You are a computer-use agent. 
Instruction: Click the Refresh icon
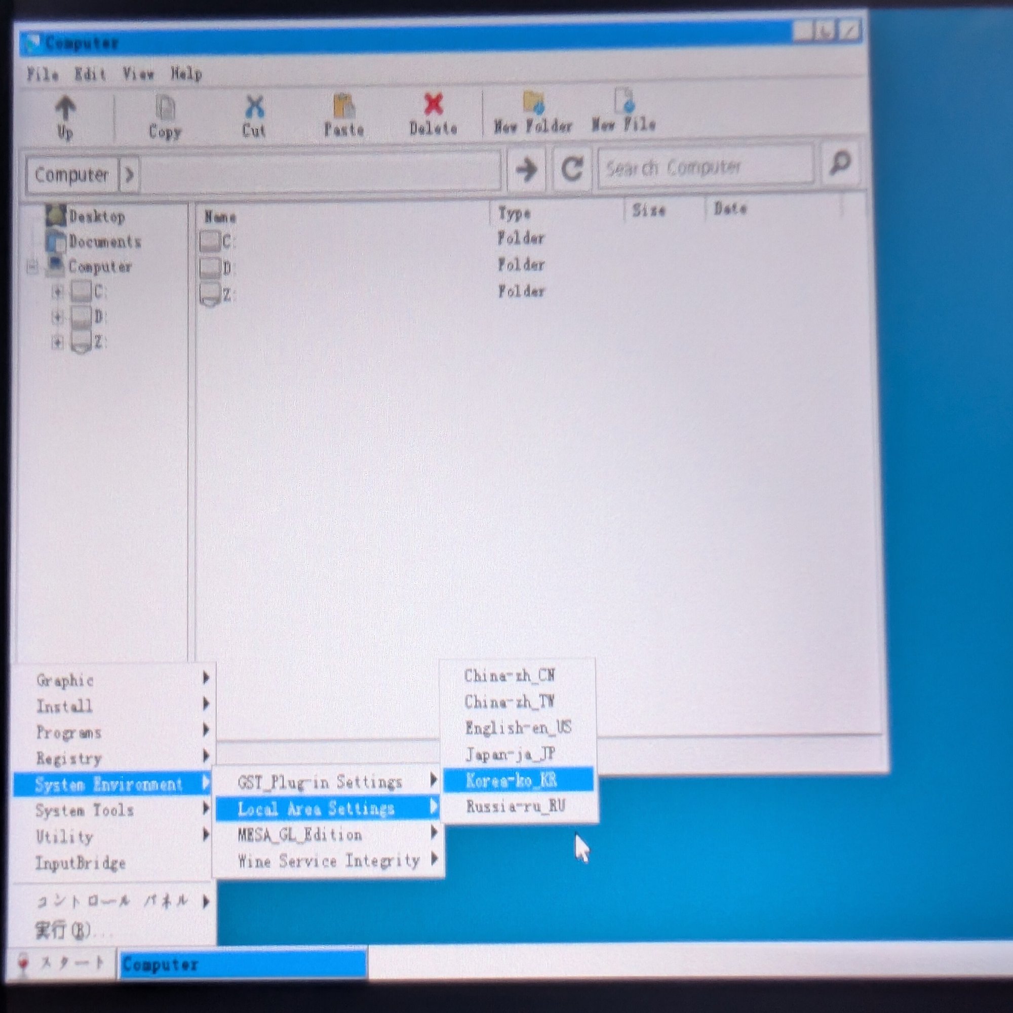571,168
